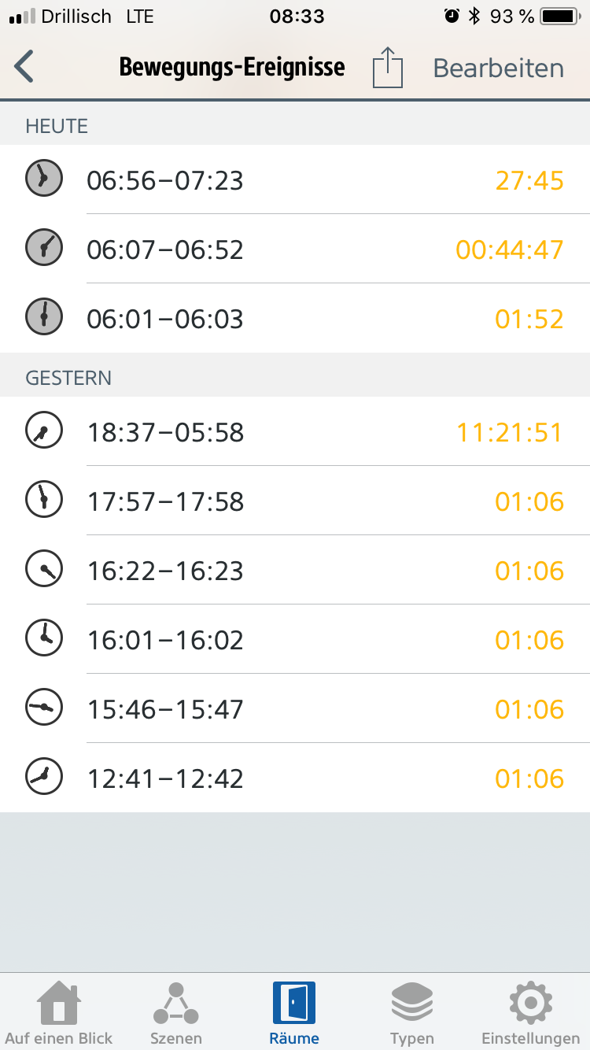Viewport: 590px width, 1050px height.
Task: Tap clock icon for 12:41–12:42 event
Action: tap(43, 778)
